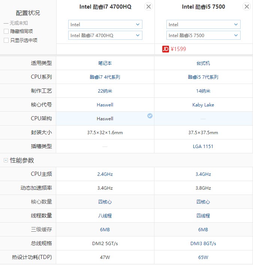This screenshot has height=265, width=253.
Task: Click the 22纳米 process link
Action: tap(105, 91)
